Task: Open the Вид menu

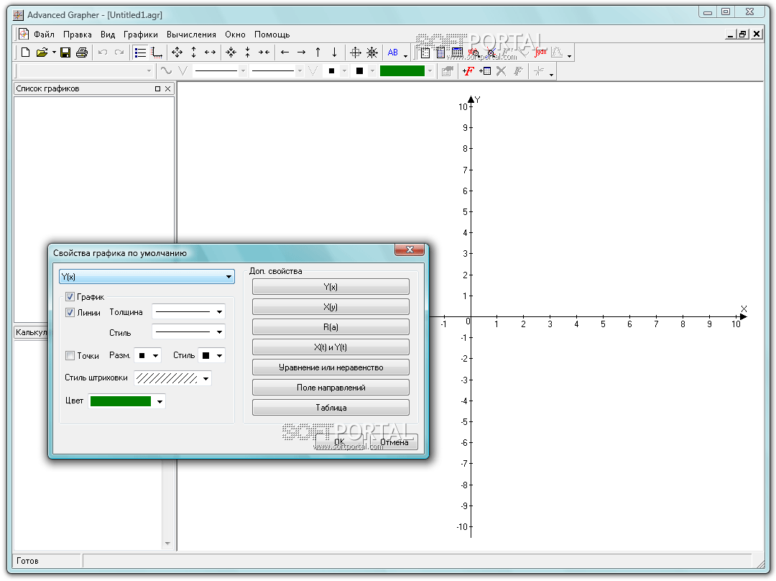Action: click(x=108, y=35)
